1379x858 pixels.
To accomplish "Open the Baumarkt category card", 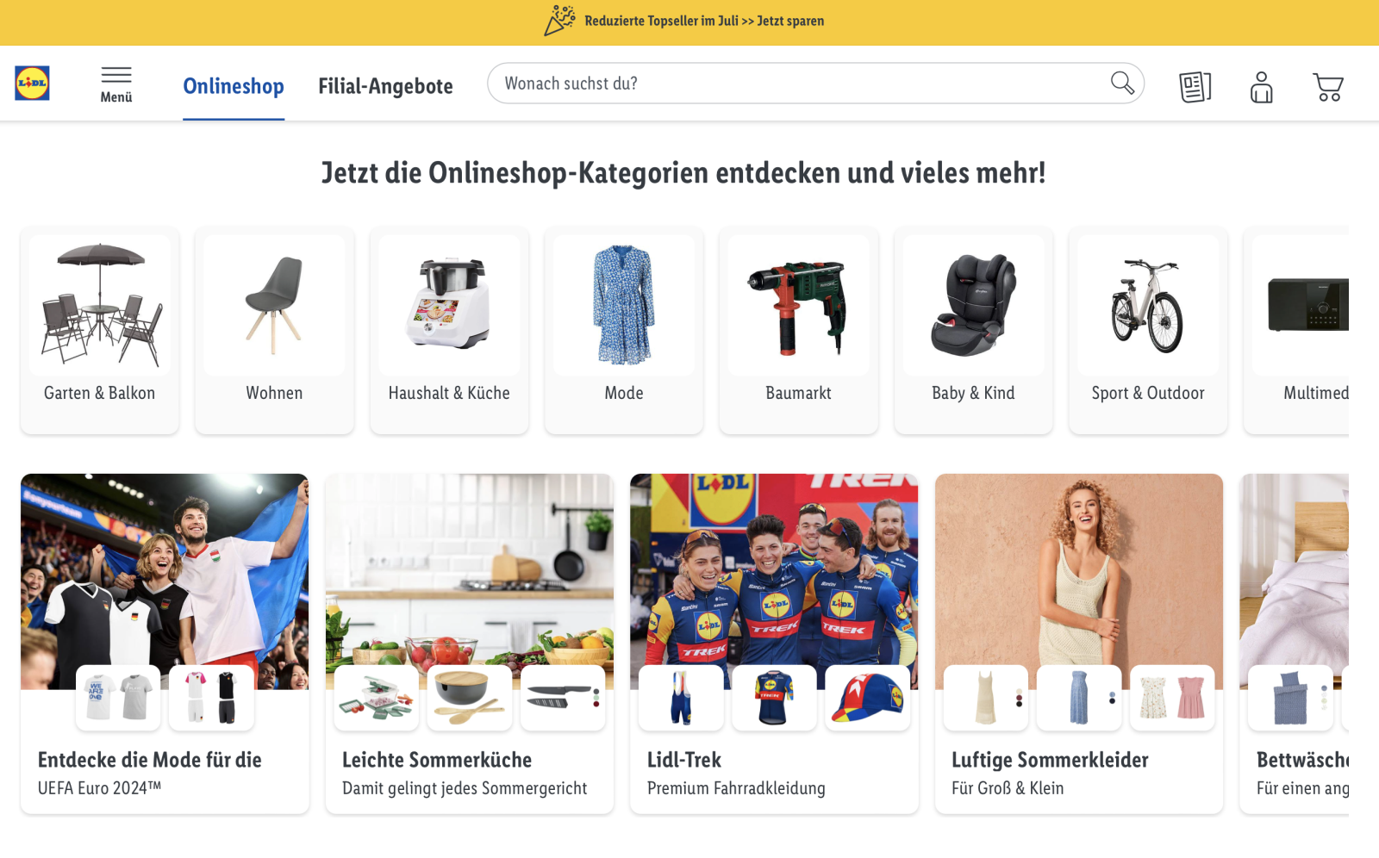I will click(799, 331).
